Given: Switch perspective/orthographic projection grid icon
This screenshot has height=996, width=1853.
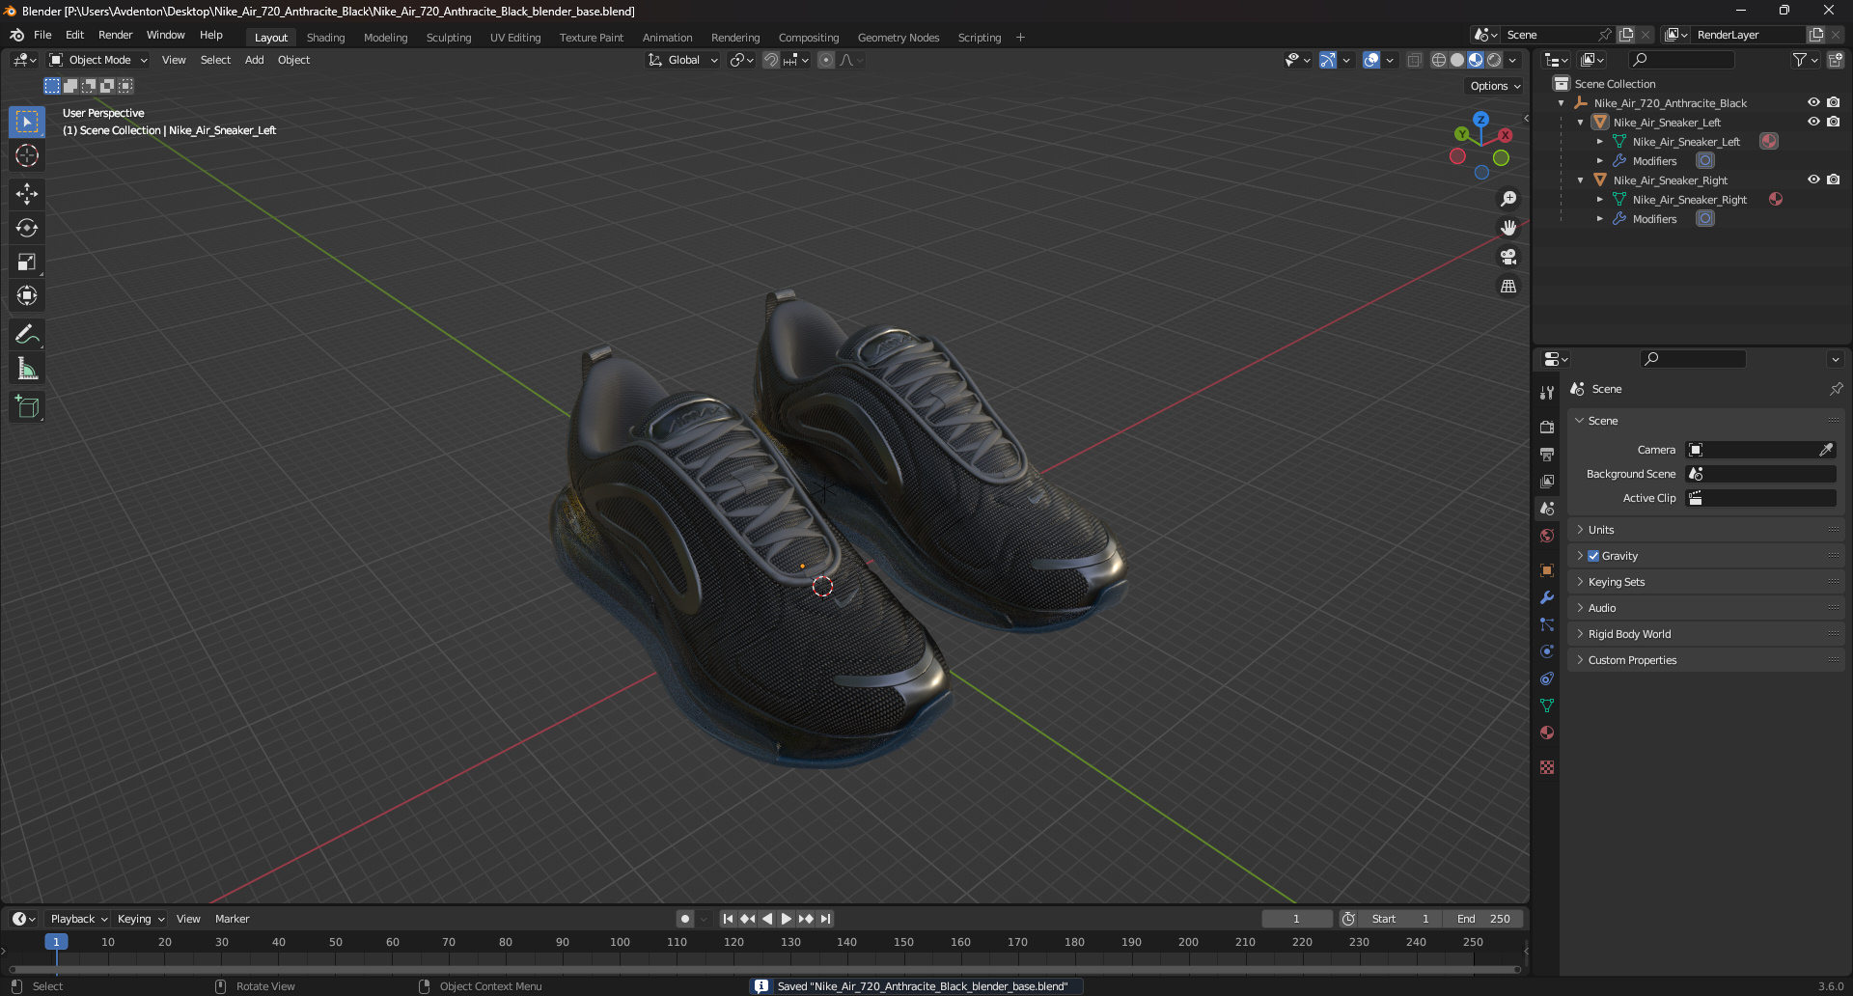Looking at the screenshot, I should [1507, 287].
